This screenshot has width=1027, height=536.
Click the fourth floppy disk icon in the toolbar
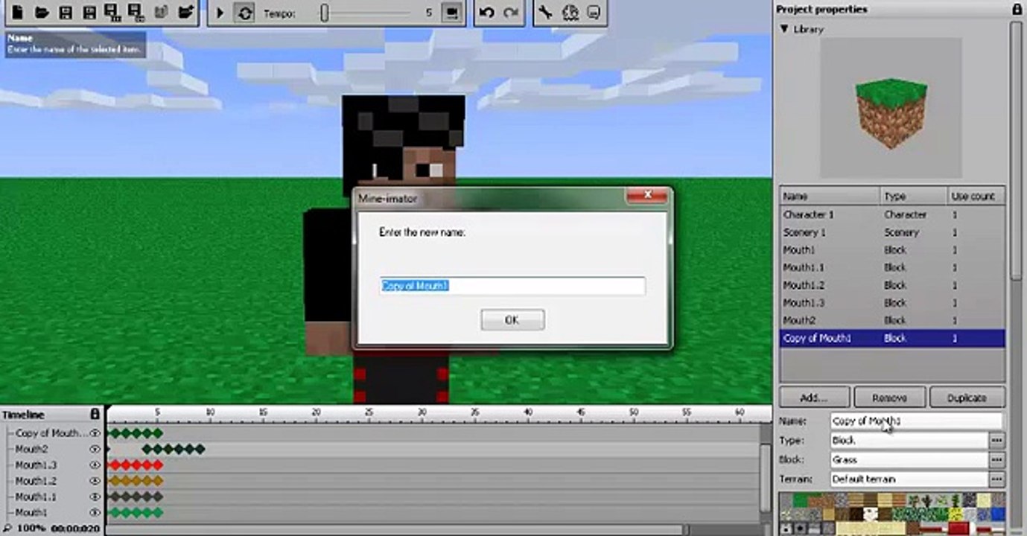136,13
